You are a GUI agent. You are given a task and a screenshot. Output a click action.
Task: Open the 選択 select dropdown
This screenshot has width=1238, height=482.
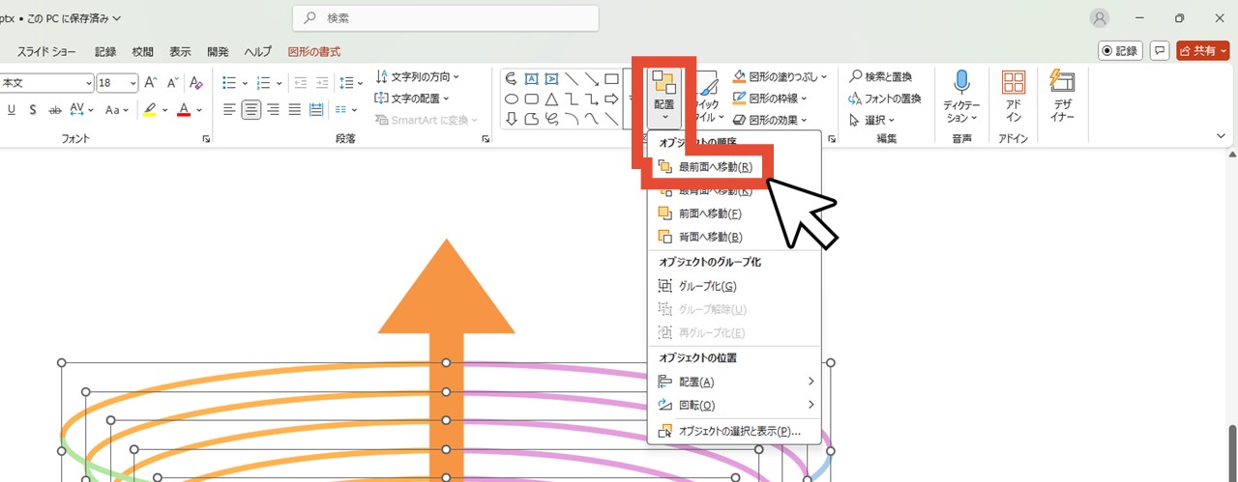pyautogui.click(x=871, y=121)
